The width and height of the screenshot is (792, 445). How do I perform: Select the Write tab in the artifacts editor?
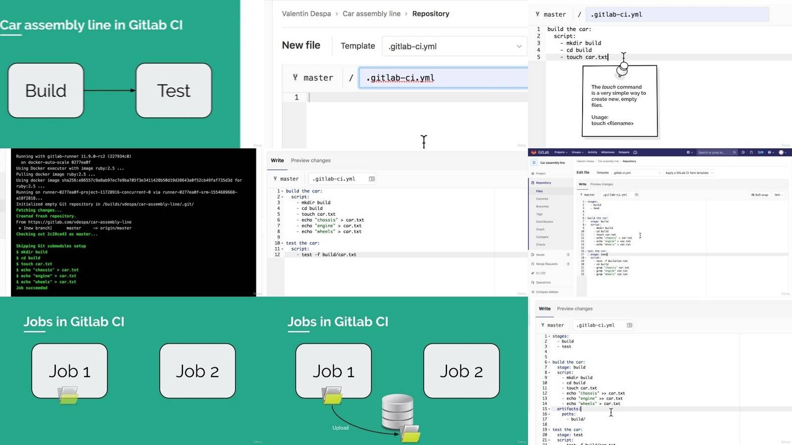point(544,308)
